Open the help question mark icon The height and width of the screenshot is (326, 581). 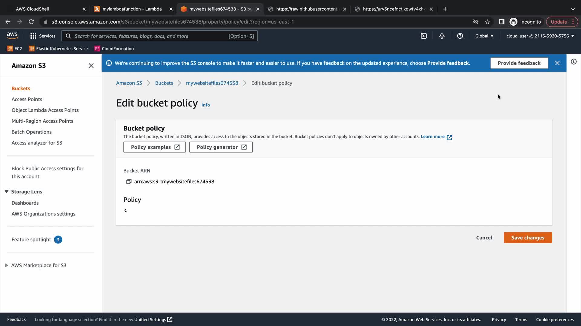(460, 36)
